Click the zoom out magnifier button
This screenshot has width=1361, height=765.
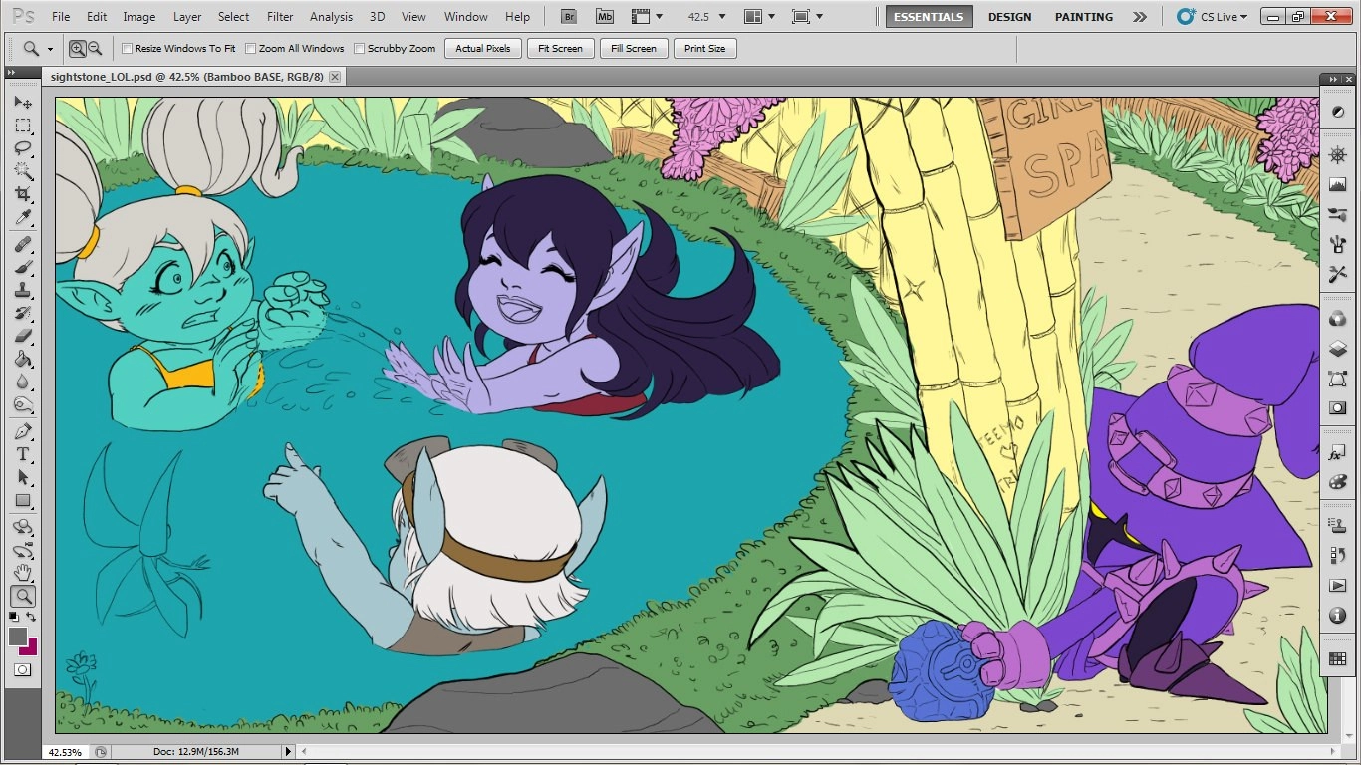95,48
